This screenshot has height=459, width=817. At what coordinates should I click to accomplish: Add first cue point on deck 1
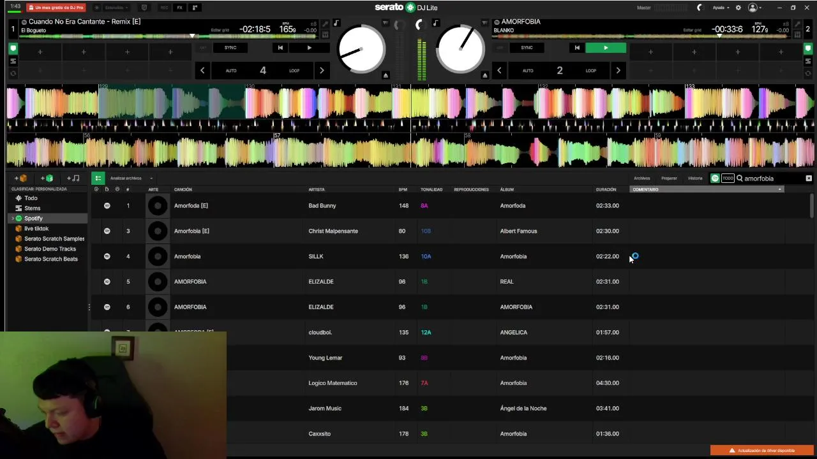click(x=40, y=52)
